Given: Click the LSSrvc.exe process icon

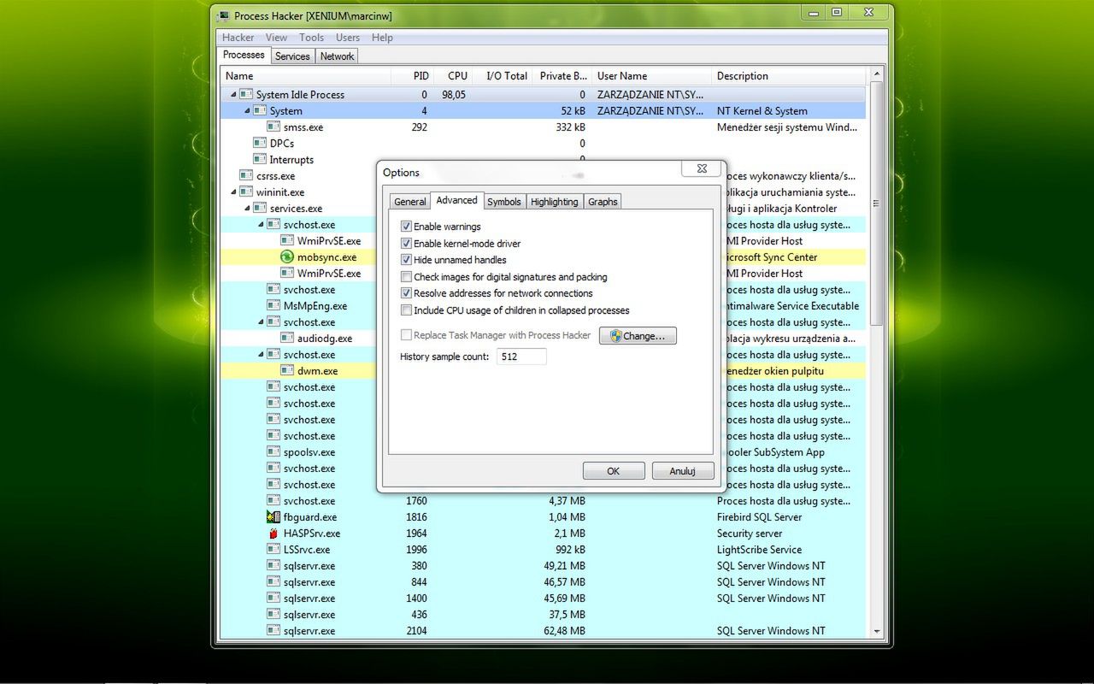Looking at the screenshot, I should click(273, 550).
